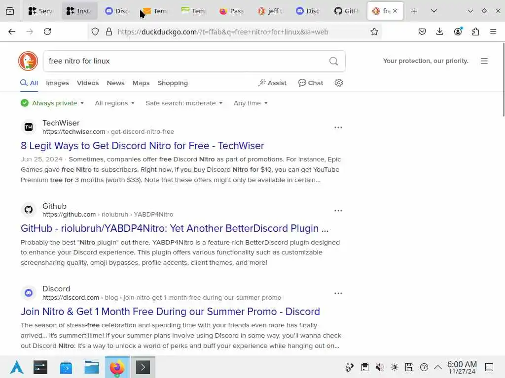Select the Images search tab
This screenshot has height=378, width=505.
pos(57,83)
